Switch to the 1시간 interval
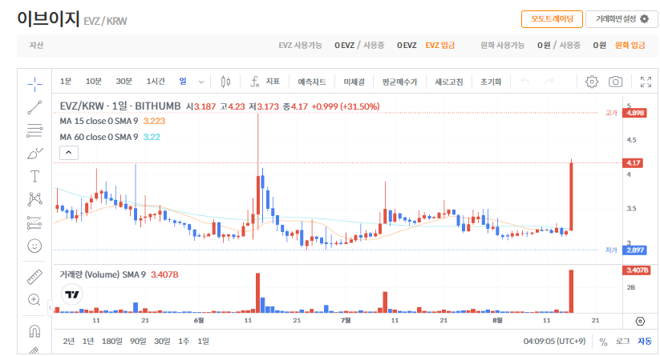The image size is (660, 356). pyautogui.click(x=156, y=82)
